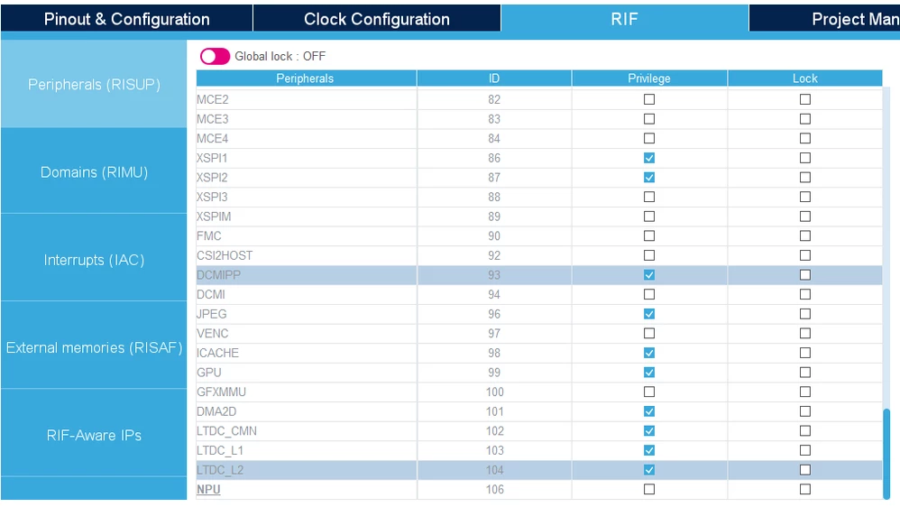The image size is (900, 507).
Task: Enable Privilege for VENC
Action: (649, 334)
